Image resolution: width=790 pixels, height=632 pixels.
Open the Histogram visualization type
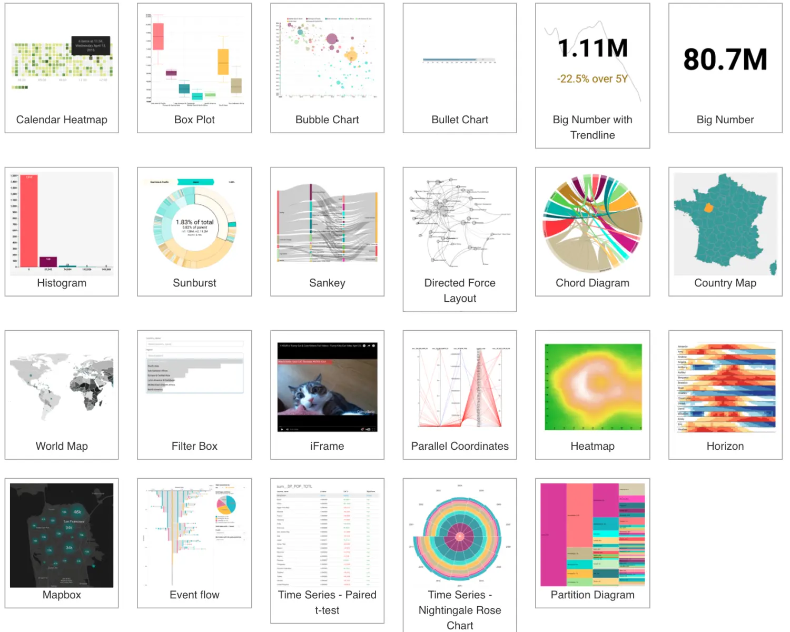click(x=62, y=232)
